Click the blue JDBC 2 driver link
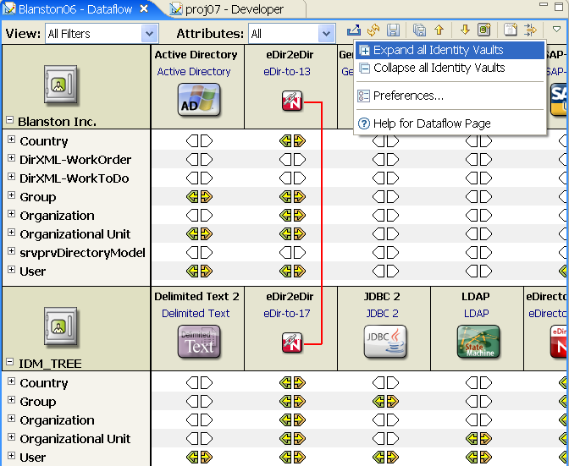 (x=382, y=314)
